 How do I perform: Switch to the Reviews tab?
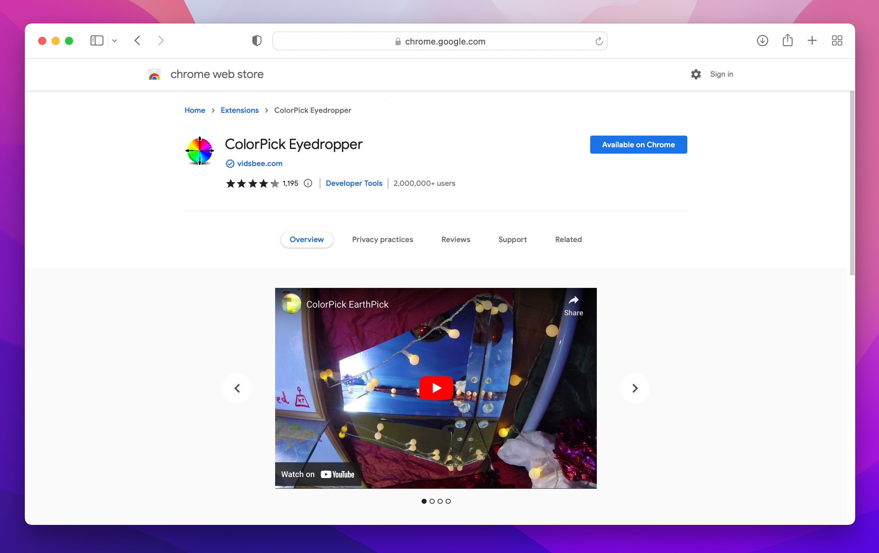(x=455, y=239)
